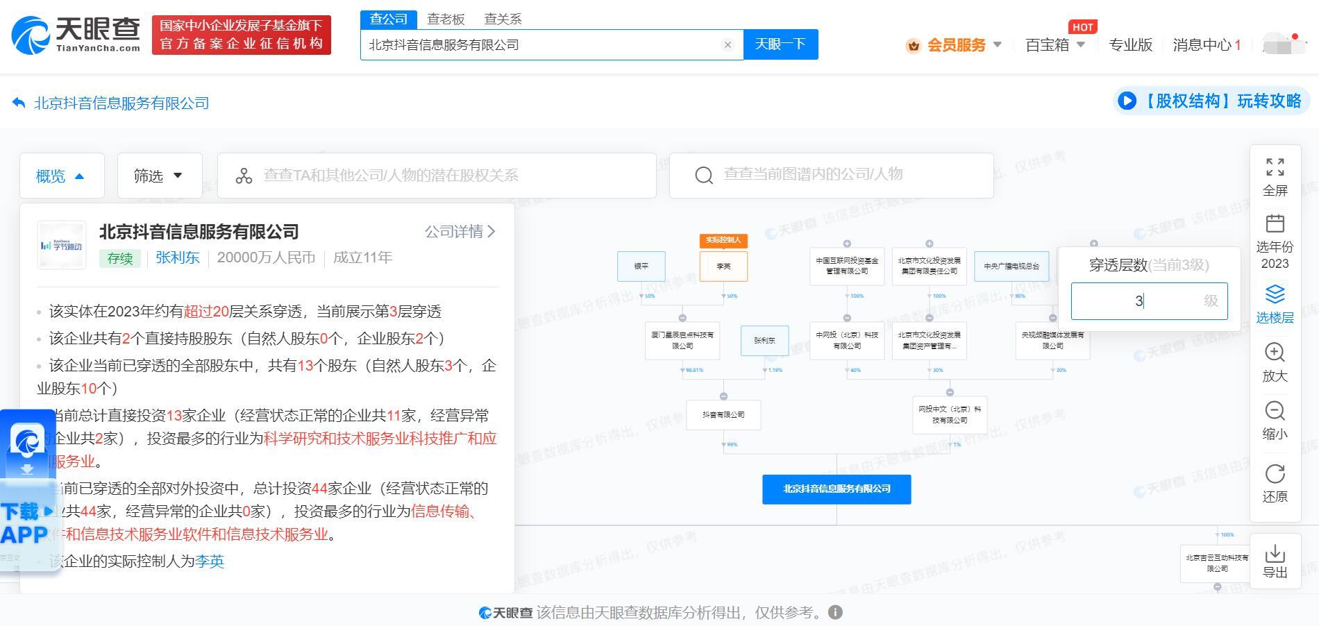
Task: Select the 中网投（北京）科技有限公司 node
Action: click(847, 341)
